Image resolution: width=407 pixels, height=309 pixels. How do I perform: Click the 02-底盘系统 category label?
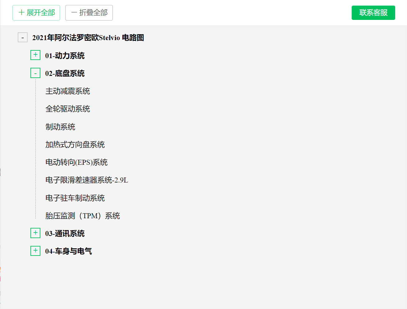pos(65,73)
